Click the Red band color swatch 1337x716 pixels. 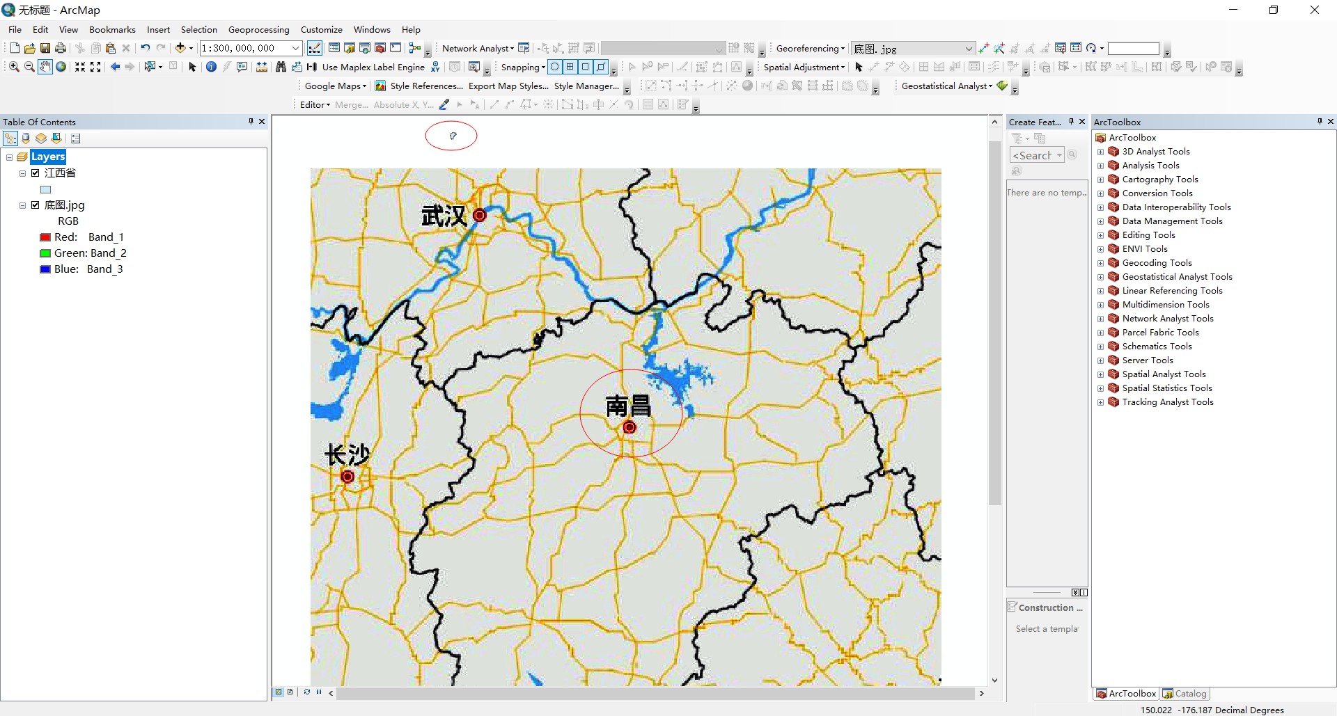click(x=45, y=237)
